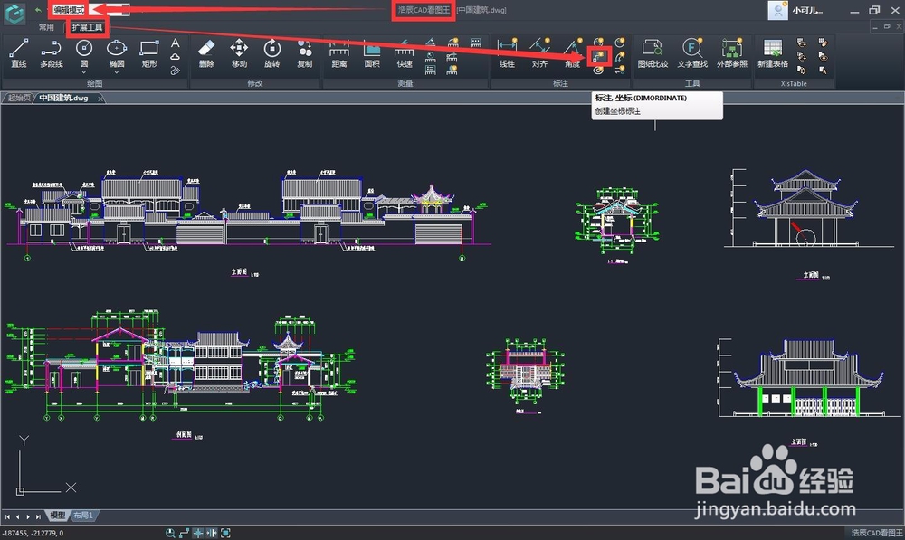Go to next layout tab arrow

pyautogui.click(x=28, y=516)
